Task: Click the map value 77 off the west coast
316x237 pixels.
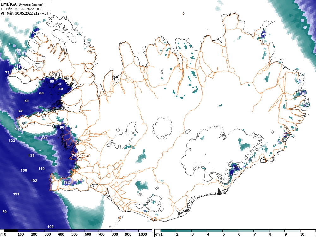Action: point(7,73)
